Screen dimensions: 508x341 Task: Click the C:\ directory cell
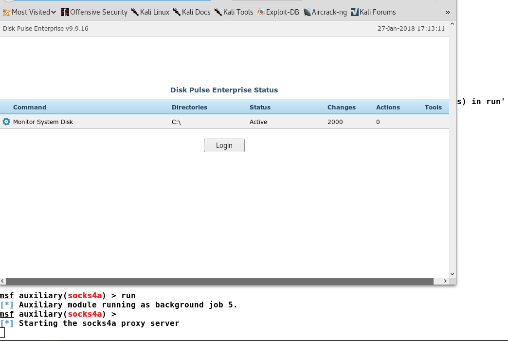point(176,122)
